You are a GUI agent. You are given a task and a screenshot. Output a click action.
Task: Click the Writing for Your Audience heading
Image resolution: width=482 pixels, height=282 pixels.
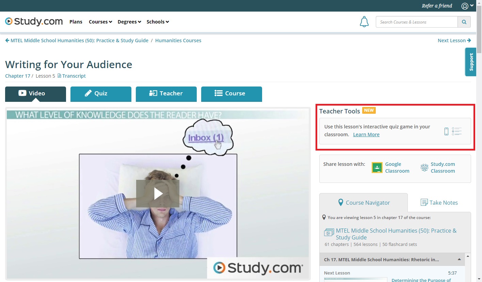(69, 64)
